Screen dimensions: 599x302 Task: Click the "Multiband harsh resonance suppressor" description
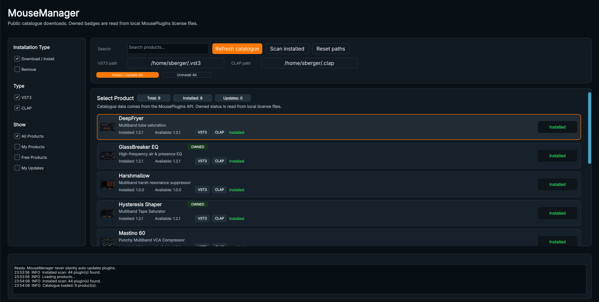[155, 183]
